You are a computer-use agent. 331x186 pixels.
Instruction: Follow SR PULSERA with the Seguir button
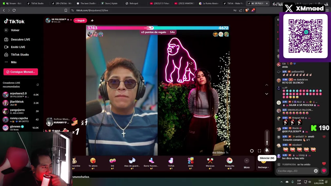pos(80,20)
